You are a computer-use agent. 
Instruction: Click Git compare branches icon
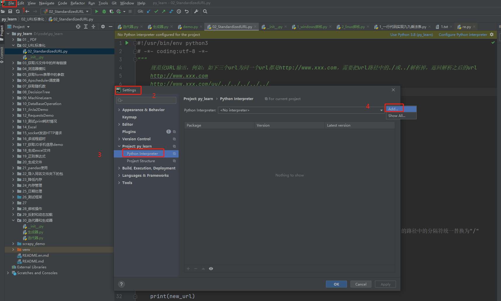point(171,11)
